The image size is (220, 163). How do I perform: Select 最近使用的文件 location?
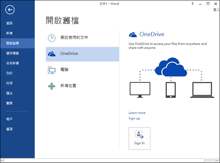[74, 37]
